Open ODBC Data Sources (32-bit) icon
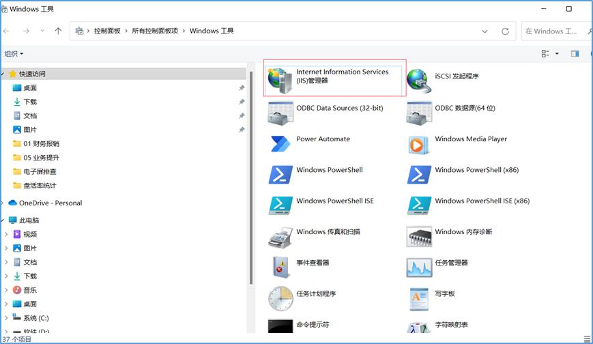 pyautogui.click(x=280, y=113)
